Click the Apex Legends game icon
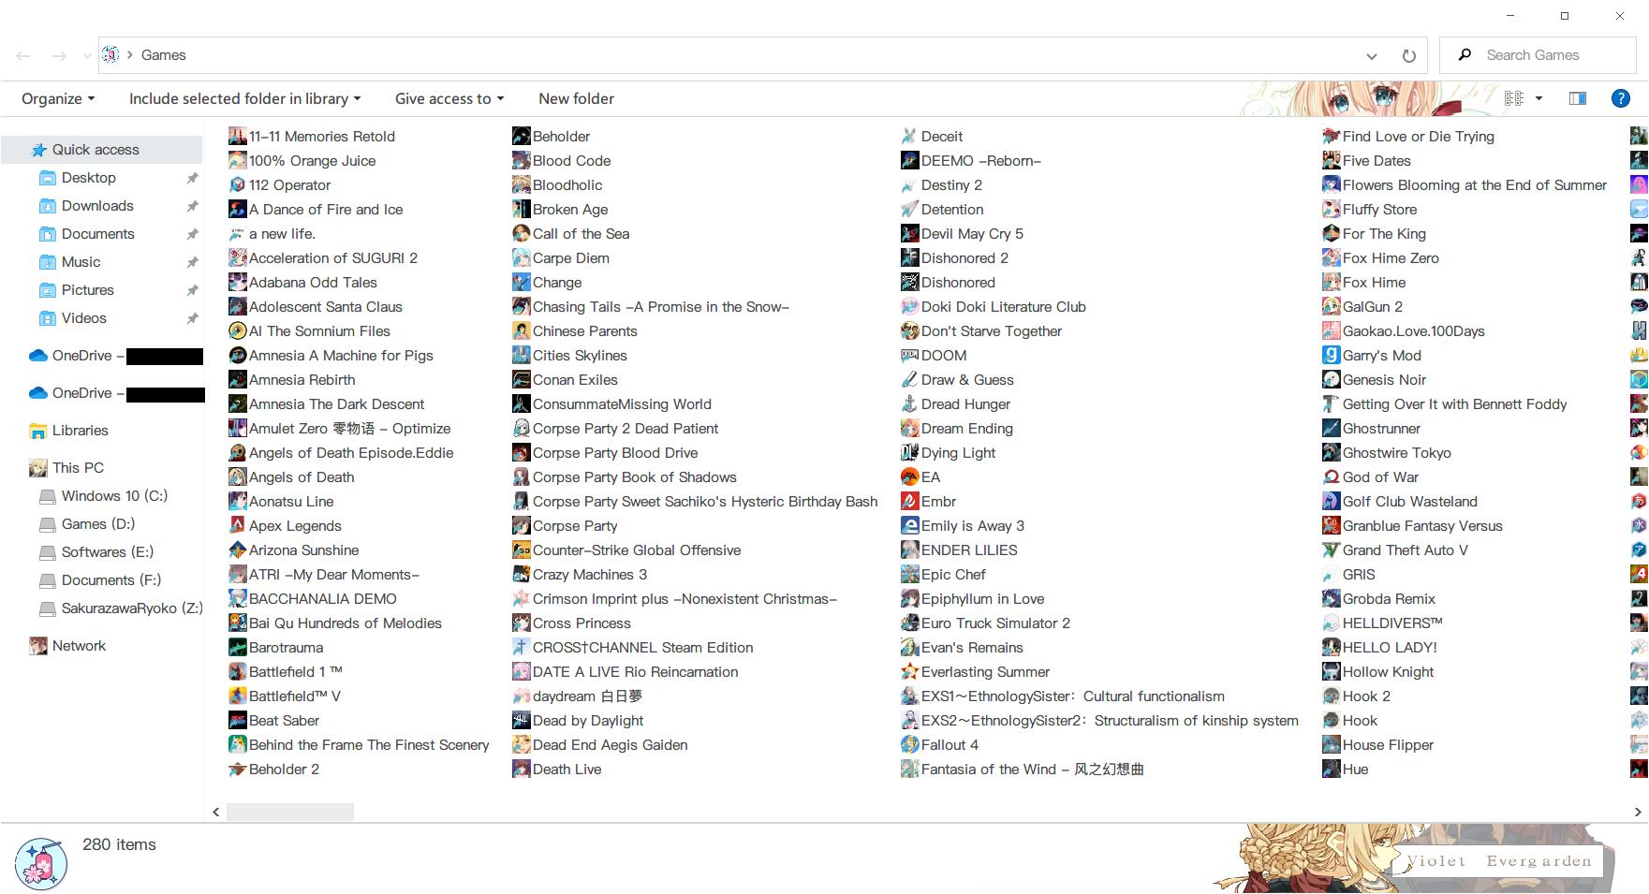The width and height of the screenshot is (1649, 894). coord(238,526)
